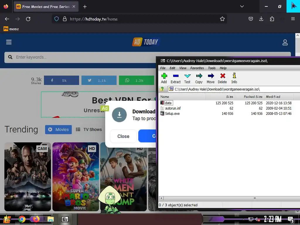This screenshot has height=225, width=300.
Task: Go up one folder level in 7-Zip
Action: [162, 89]
